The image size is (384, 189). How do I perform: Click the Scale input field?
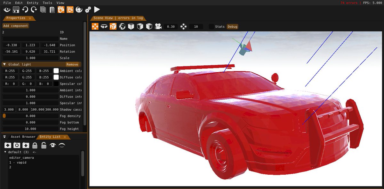30,58
